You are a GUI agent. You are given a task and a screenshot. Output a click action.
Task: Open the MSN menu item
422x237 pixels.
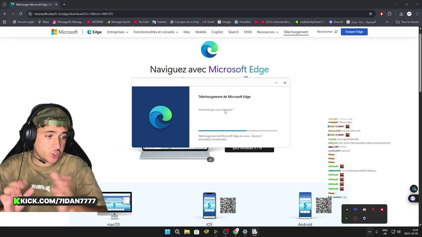[x=248, y=32]
